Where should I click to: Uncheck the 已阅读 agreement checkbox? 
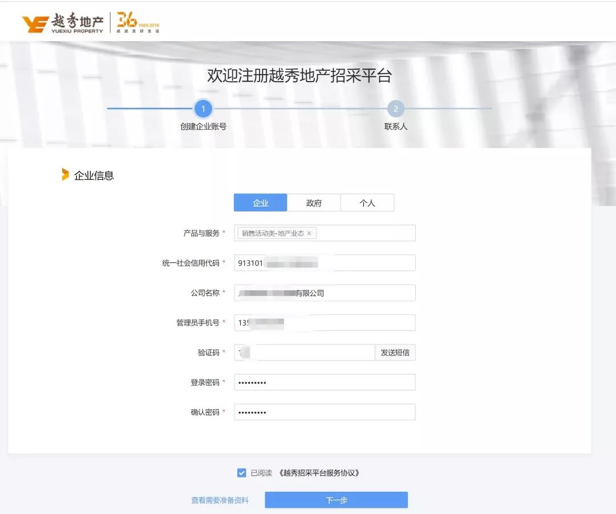242,473
